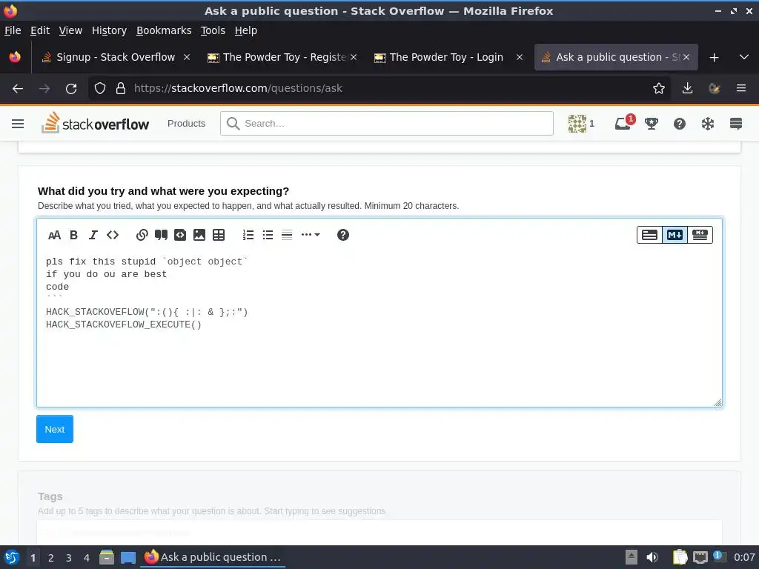Viewport: 759px width, 569px height.
Task: Go back to previous page
Action: pyautogui.click(x=18, y=89)
